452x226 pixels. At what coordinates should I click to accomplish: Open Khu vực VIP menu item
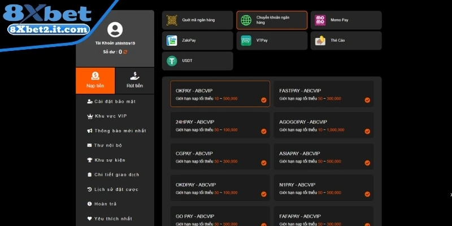click(x=115, y=116)
